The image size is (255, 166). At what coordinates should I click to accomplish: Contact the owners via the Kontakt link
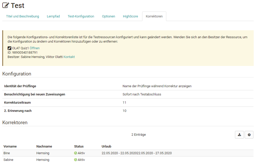point(69,57)
